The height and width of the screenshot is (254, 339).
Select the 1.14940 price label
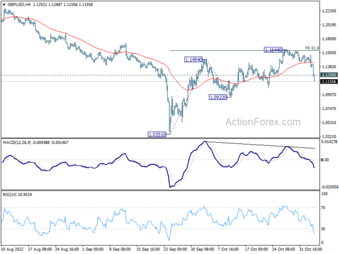[x=193, y=59]
